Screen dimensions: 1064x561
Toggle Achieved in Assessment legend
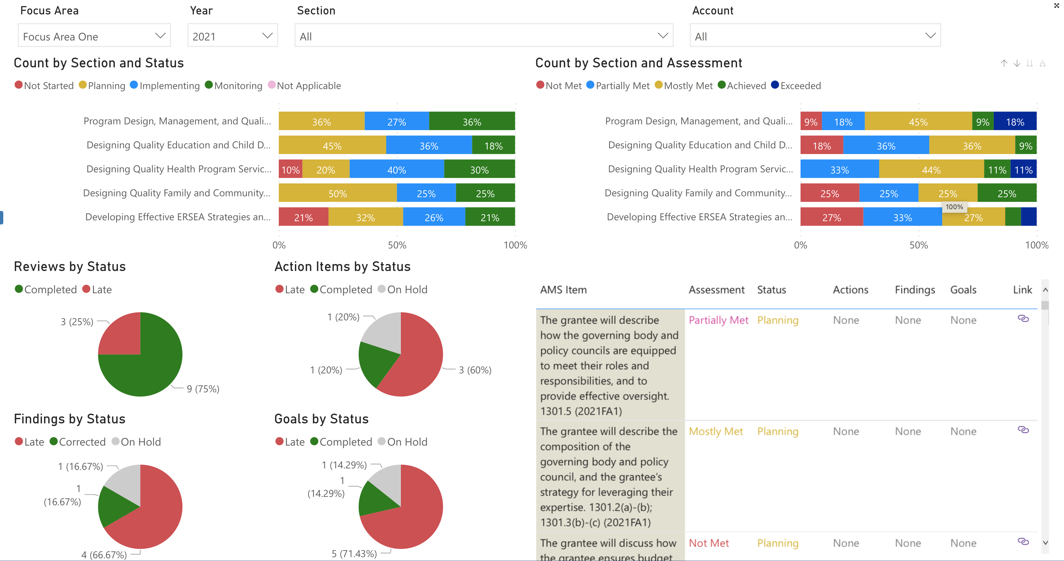tap(742, 85)
